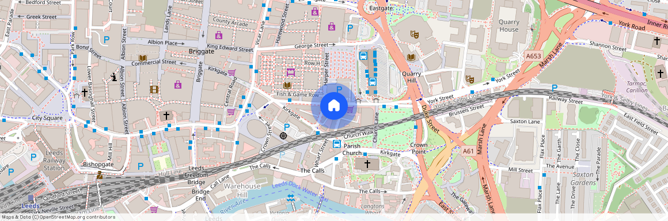Click the parking icon left of Eastgate roundabout
The width and height of the screenshot is (668, 221).
click(x=350, y=28)
